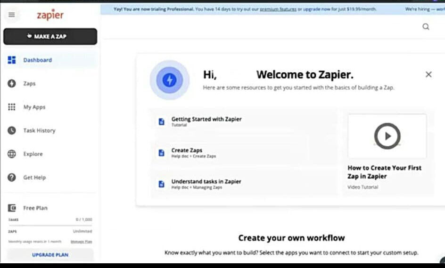The image size is (445, 268).
Task: Click the Understand tasks document icon
Action: coord(162,184)
